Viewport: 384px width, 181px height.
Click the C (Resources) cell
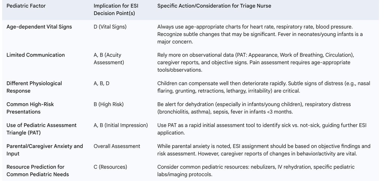[110, 167]
